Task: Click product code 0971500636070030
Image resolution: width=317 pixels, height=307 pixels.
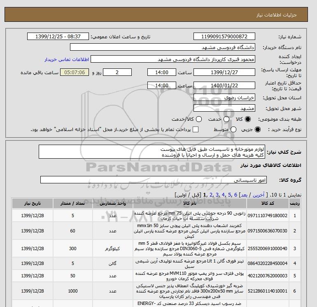Action: click(268, 231)
